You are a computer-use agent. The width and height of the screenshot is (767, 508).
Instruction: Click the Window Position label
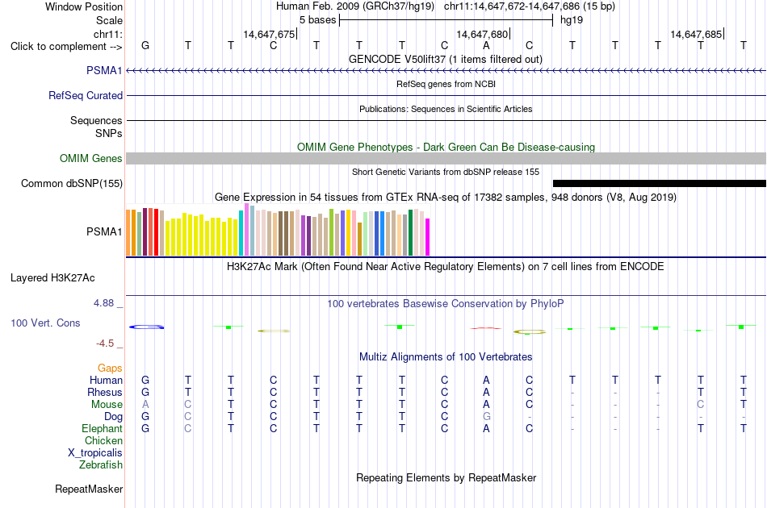(x=84, y=6)
